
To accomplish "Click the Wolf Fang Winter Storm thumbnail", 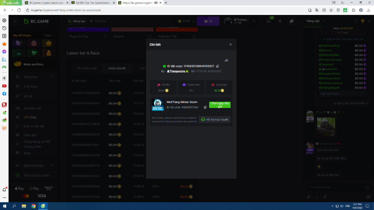I will tap(158, 105).
